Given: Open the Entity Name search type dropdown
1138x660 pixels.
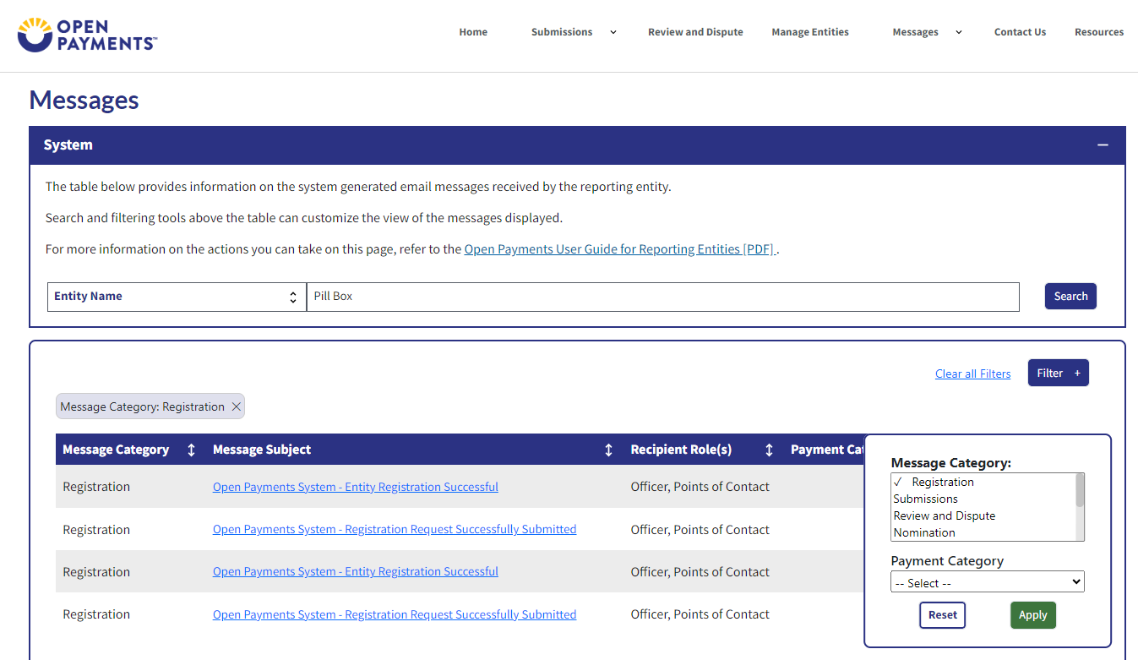Looking at the screenshot, I should click(x=176, y=297).
